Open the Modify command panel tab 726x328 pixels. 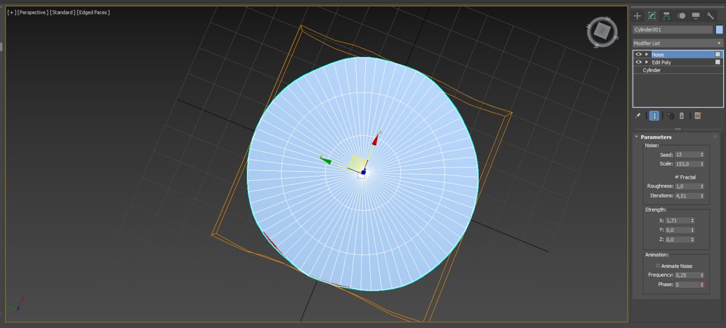tap(652, 16)
